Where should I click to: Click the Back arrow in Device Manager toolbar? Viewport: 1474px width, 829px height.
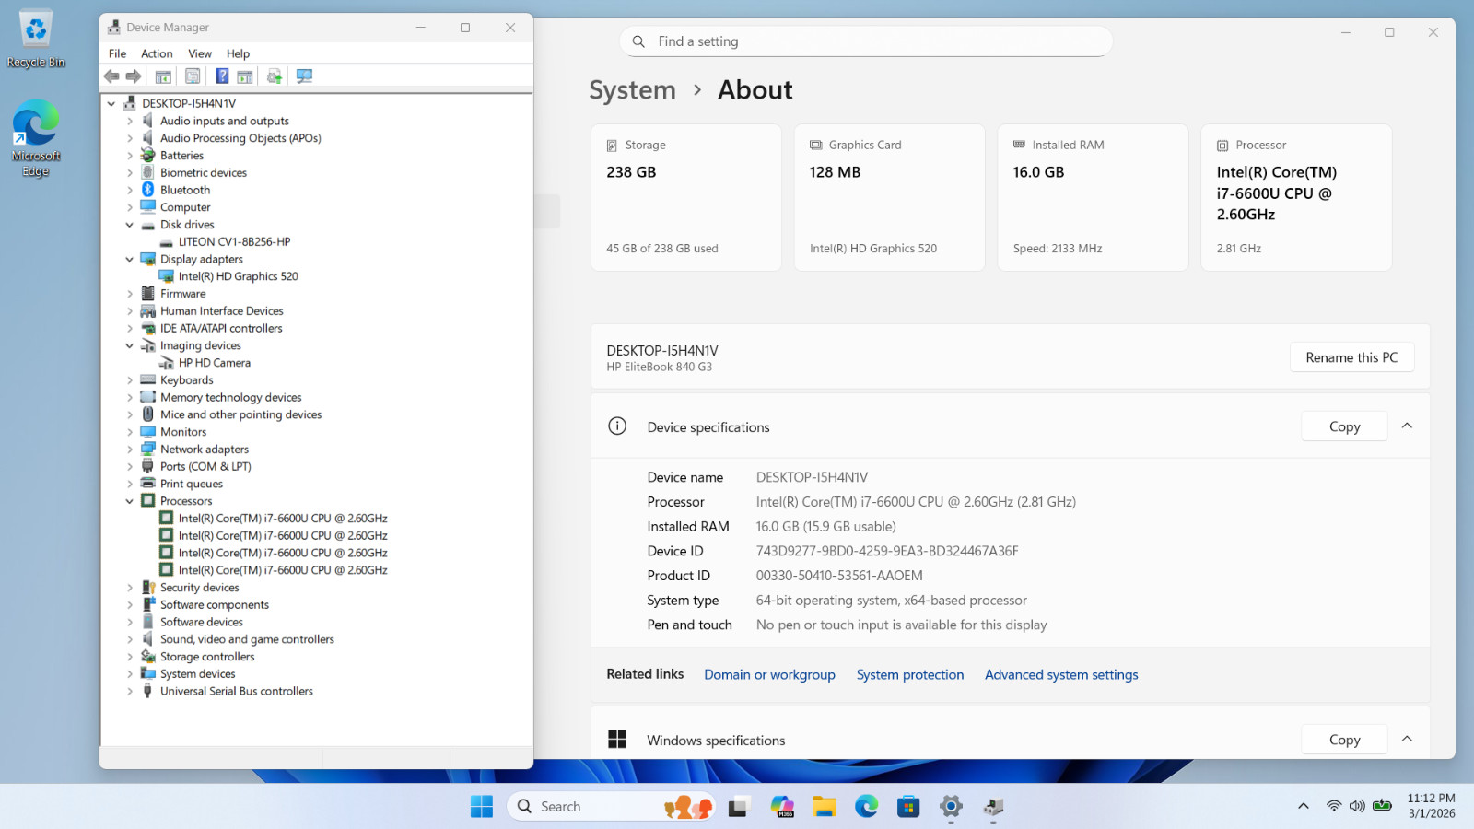click(111, 76)
